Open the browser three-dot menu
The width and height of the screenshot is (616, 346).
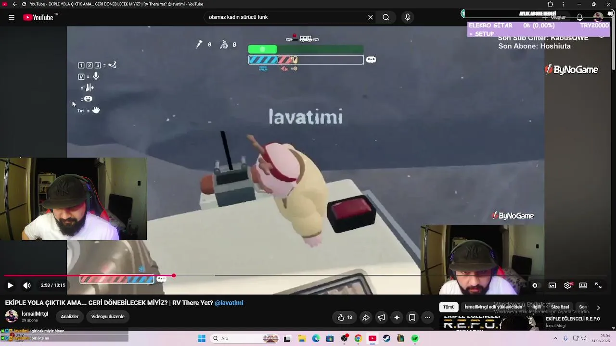point(563,4)
